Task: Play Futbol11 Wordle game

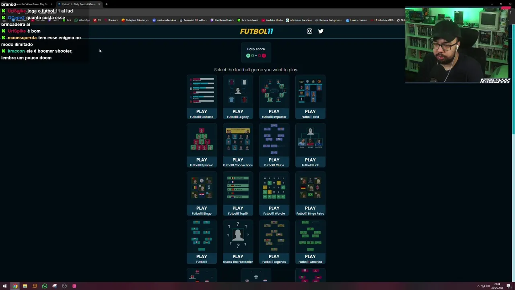Action: coord(274,194)
